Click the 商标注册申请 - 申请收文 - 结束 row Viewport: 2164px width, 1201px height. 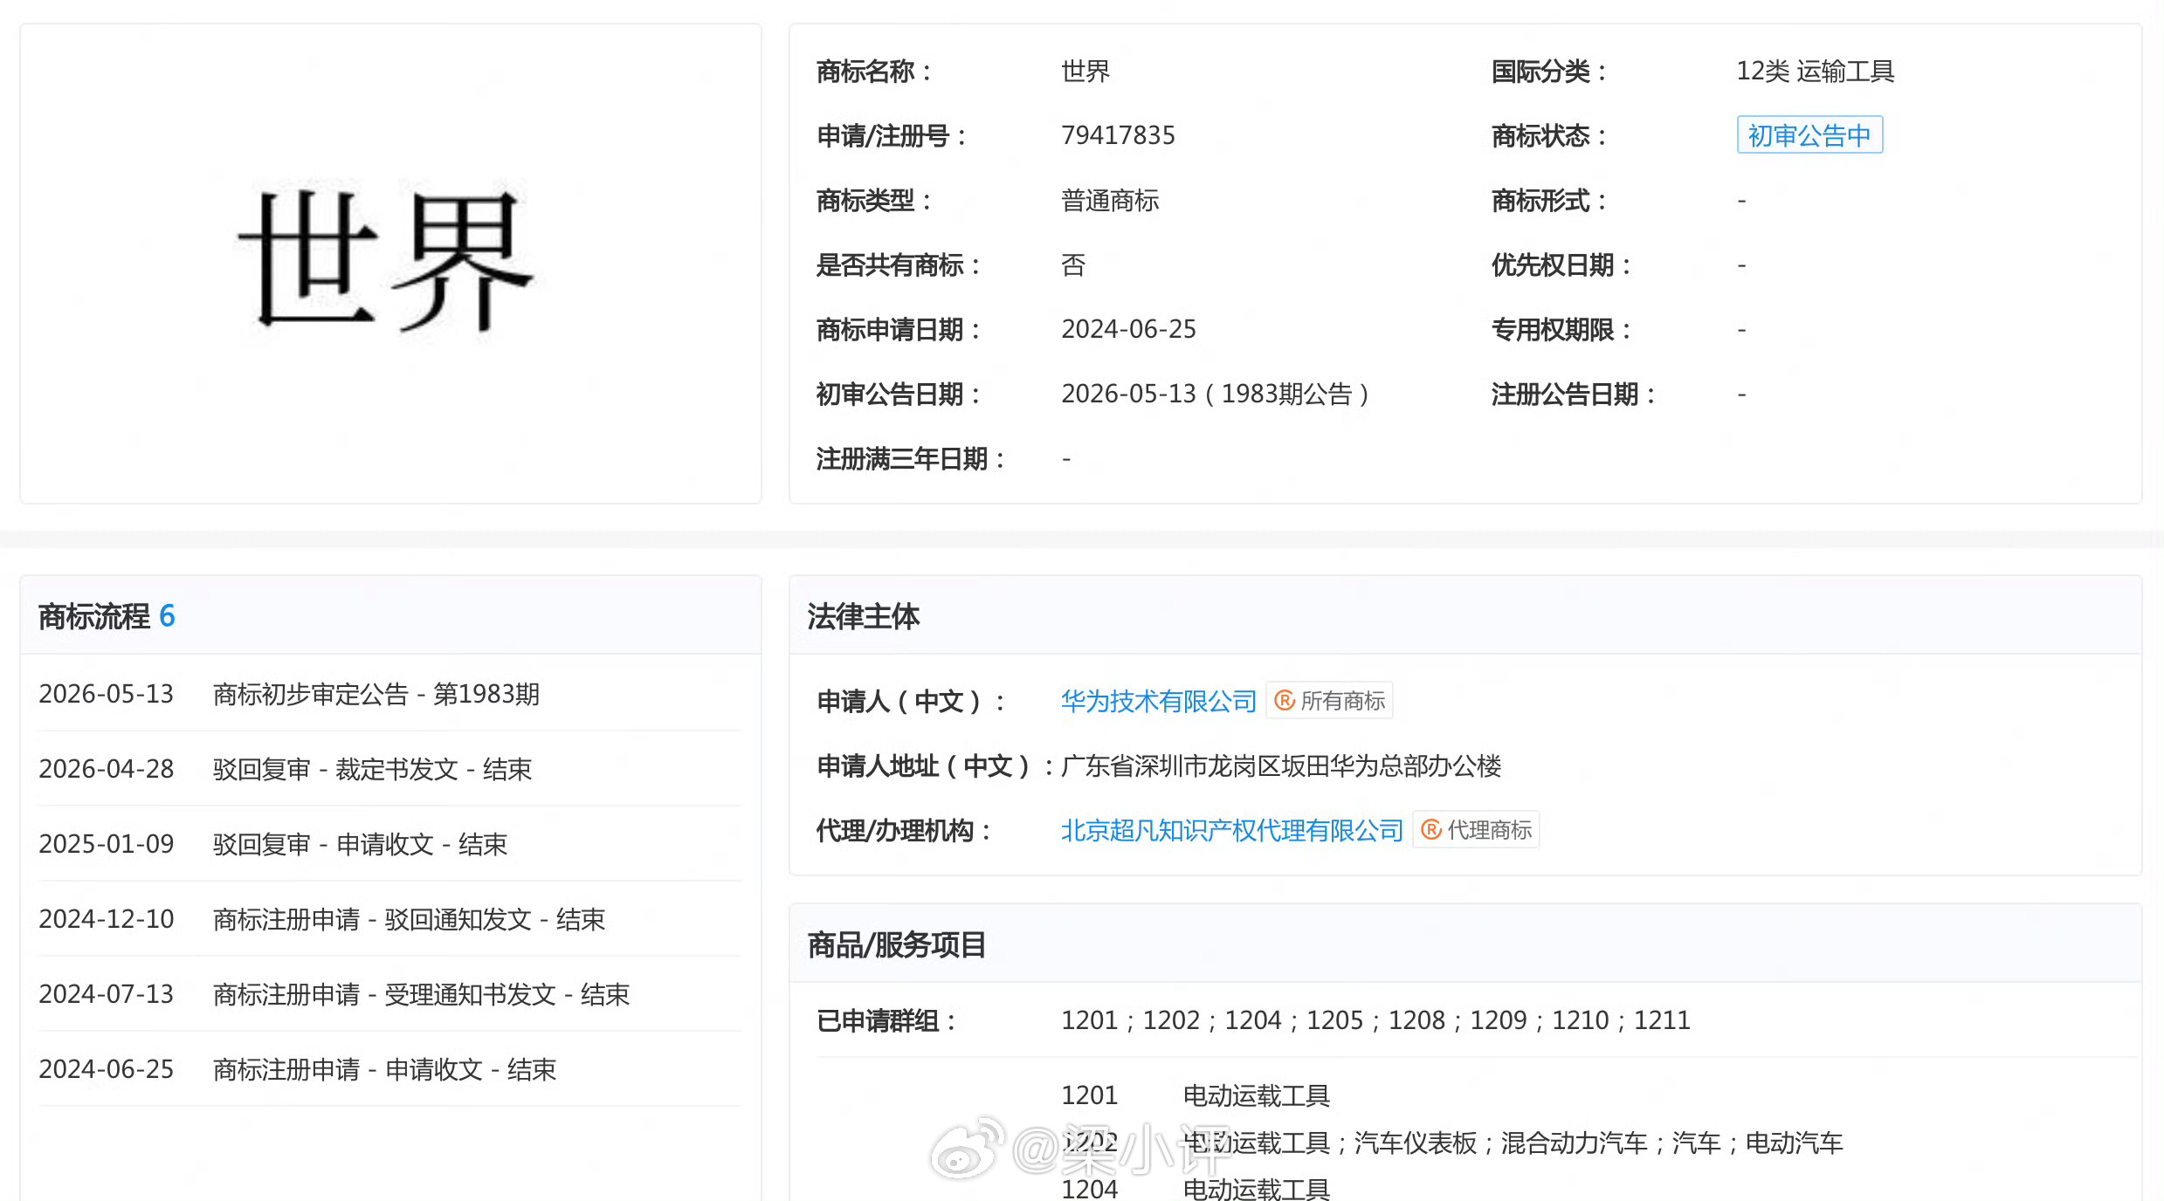click(x=389, y=1069)
